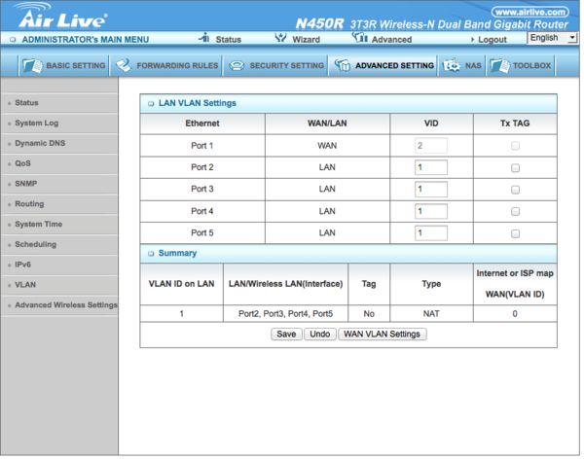
Task: Click the Port 2 VID field
Action: pyautogui.click(x=431, y=167)
